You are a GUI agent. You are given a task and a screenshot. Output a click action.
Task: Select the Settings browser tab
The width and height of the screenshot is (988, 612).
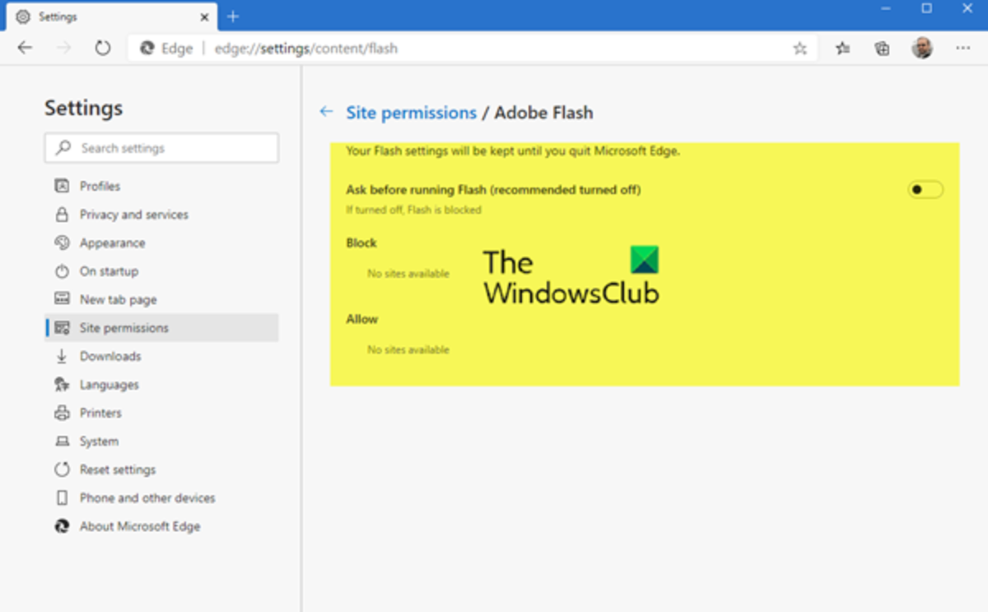[111, 16]
